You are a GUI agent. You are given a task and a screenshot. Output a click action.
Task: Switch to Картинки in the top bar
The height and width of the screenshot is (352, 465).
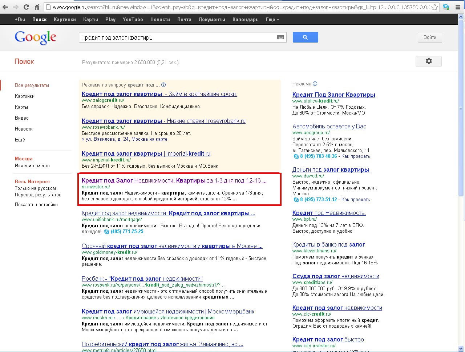pos(65,19)
